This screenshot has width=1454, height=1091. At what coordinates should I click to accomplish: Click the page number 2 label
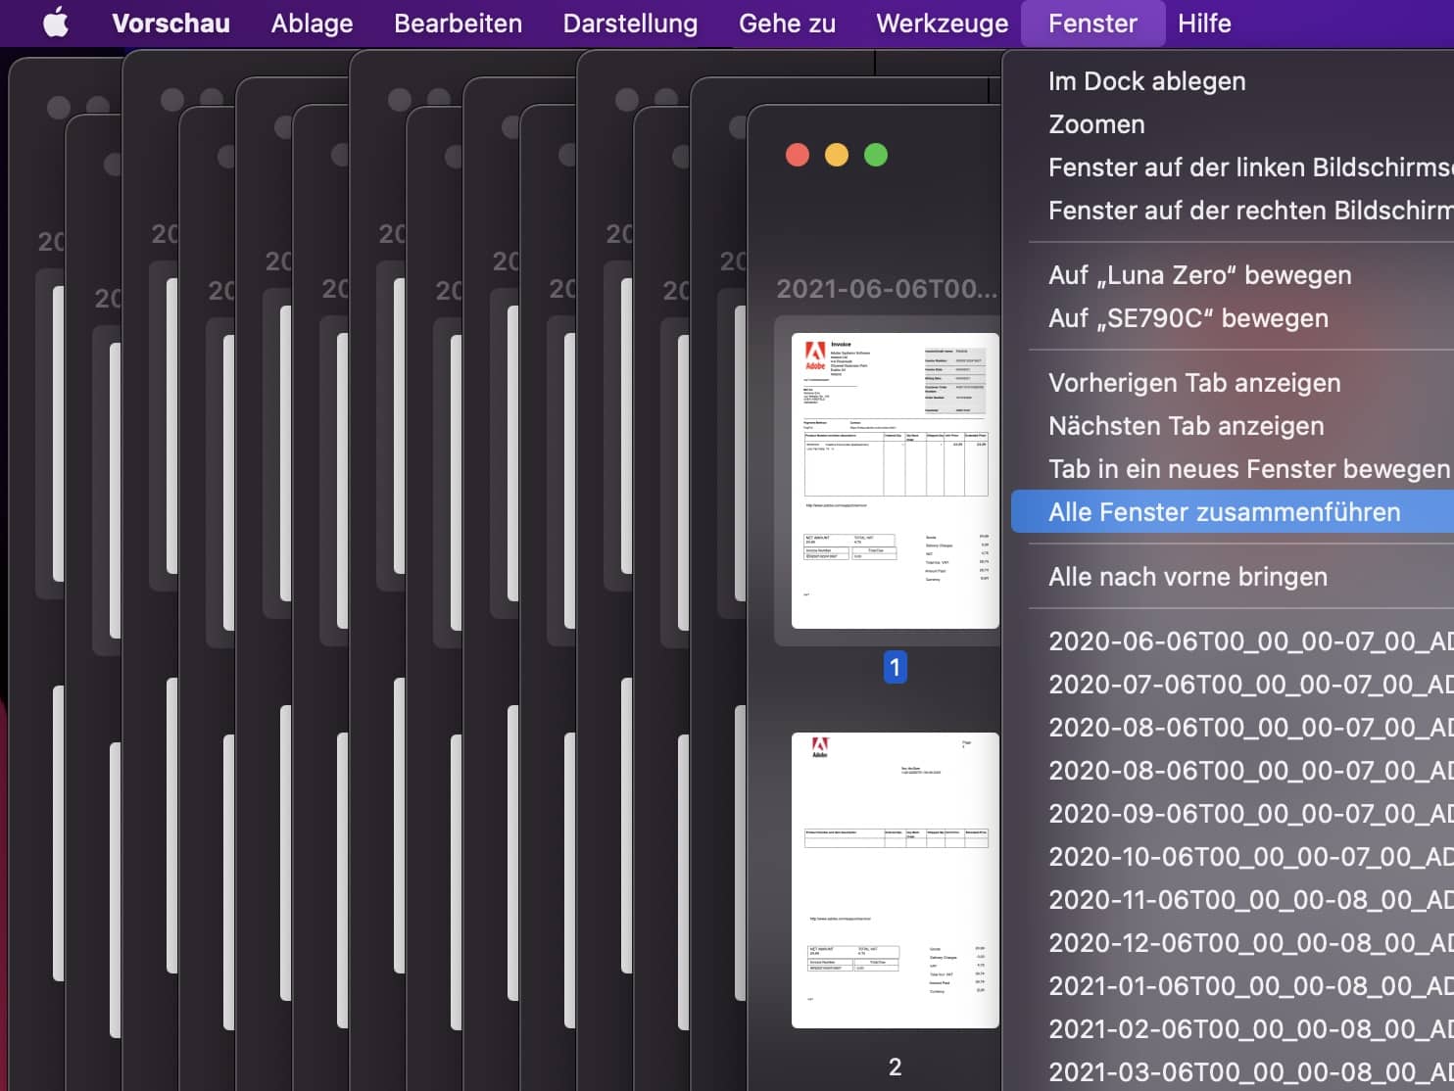(895, 1067)
